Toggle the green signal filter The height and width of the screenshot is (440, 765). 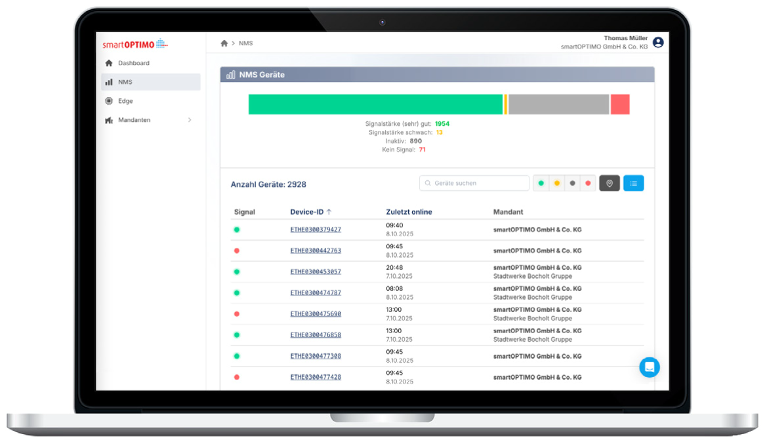coord(541,184)
